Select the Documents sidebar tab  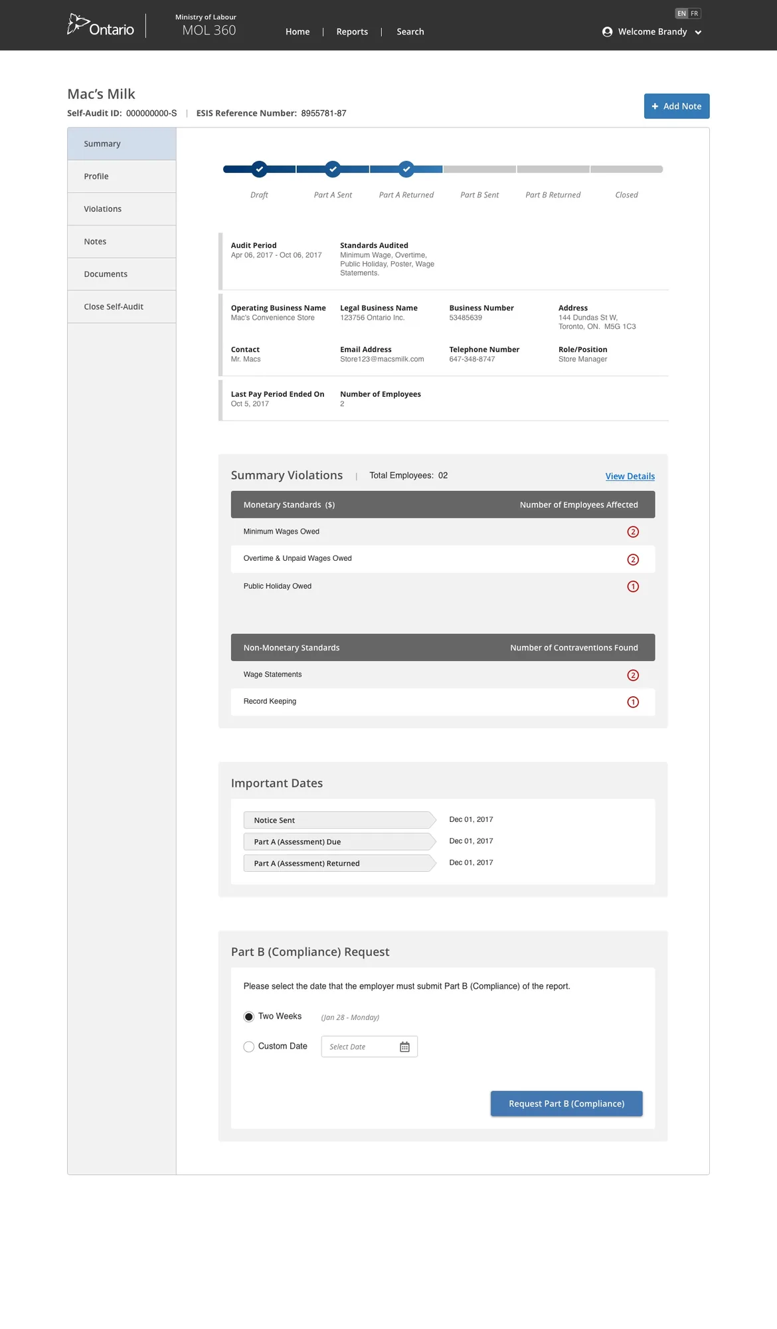(122, 274)
